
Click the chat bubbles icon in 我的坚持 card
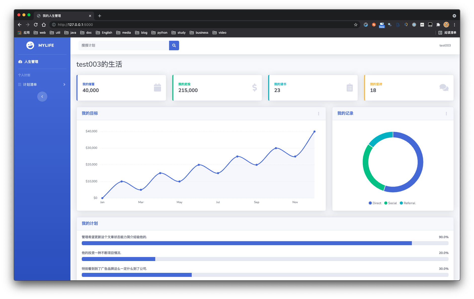[x=444, y=88]
